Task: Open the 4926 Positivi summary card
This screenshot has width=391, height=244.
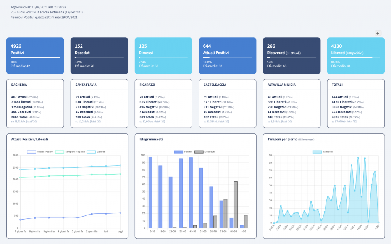Action: tap(35, 55)
